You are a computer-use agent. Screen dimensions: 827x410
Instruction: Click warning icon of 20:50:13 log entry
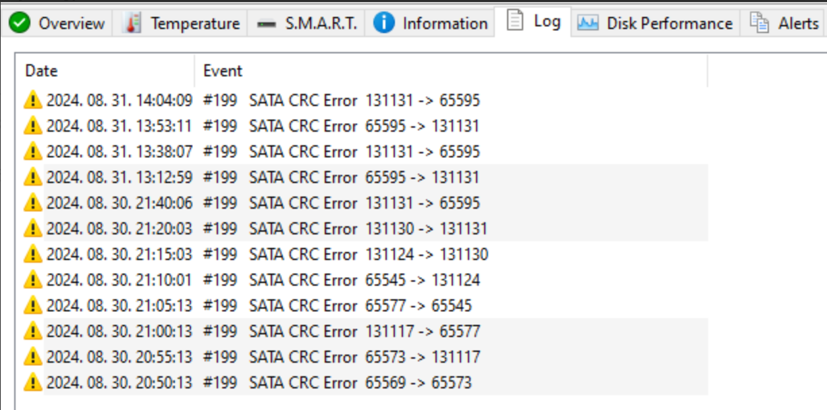pos(32,382)
